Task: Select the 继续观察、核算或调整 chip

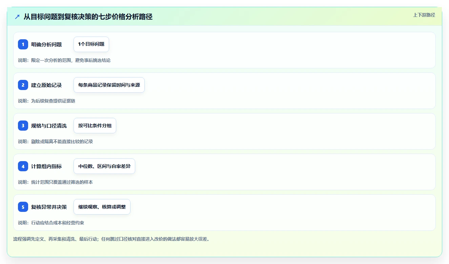Action: [102, 207]
